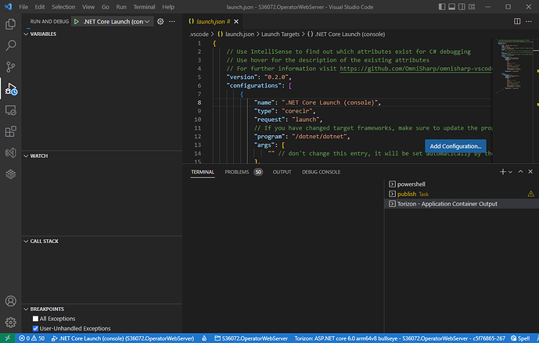This screenshot has width=539, height=343.
Task: Click the Add Configuration... button
Action: 456,146
